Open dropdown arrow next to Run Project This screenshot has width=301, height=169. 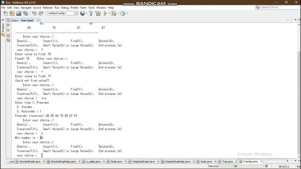[x=109, y=13]
